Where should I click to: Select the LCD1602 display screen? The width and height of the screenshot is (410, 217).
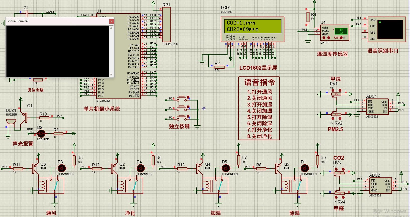click(x=253, y=26)
